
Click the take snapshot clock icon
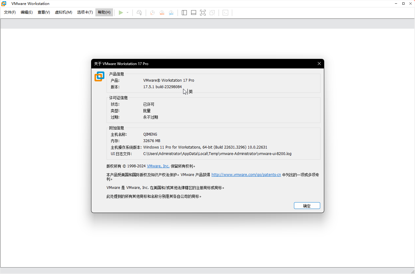153,13
